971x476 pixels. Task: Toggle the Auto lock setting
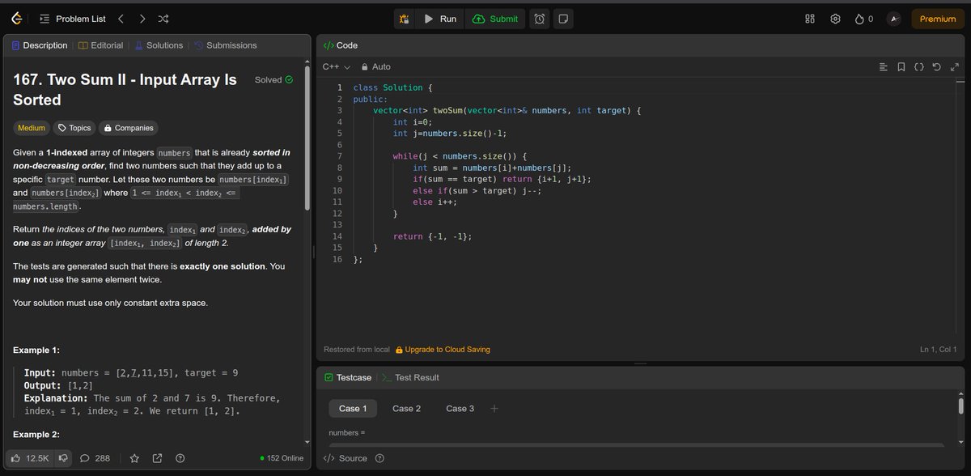pos(375,66)
